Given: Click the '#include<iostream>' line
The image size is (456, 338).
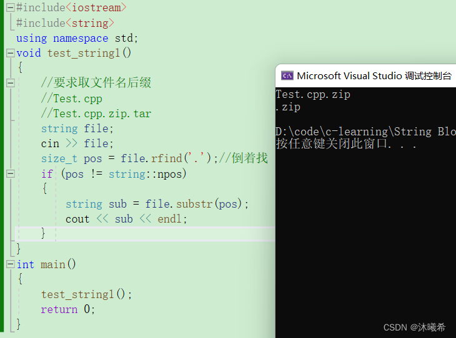Looking at the screenshot, I should pos(71,7).
